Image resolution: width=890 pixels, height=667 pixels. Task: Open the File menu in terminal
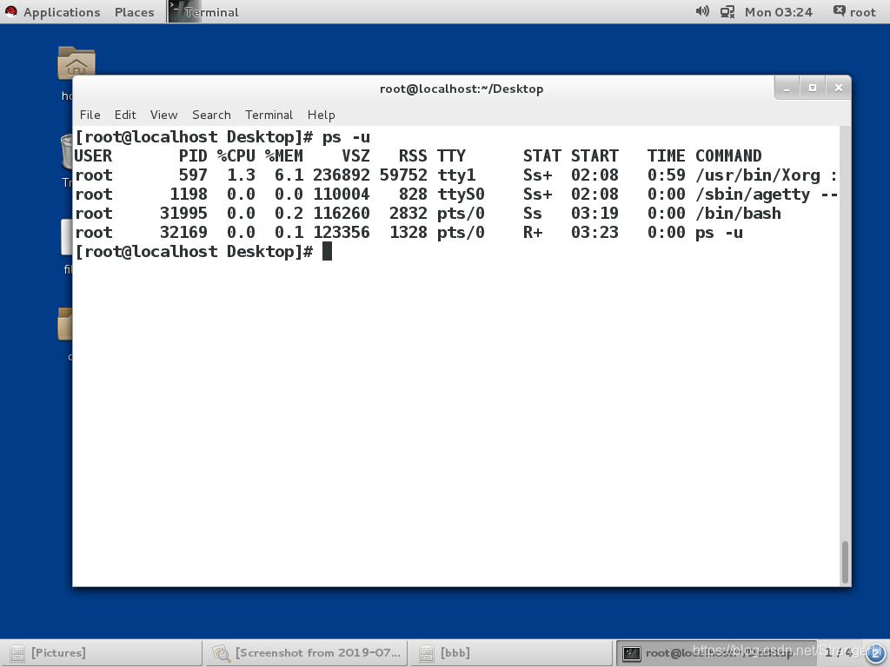(x=90, y=115)
